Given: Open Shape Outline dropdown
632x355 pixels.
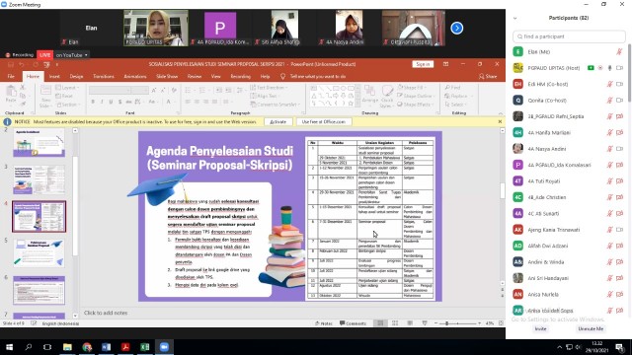Looking at the screenshot, I should (x=415, y=96).
